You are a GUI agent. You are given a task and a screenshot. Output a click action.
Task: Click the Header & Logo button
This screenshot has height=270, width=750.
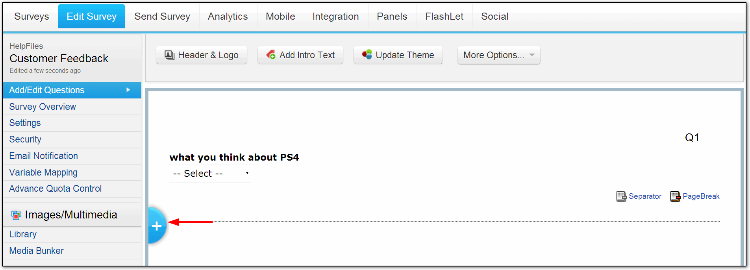coord(202,55)
